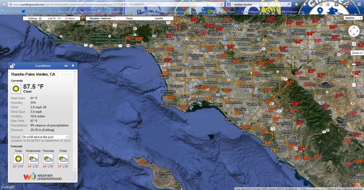The height and width of the screenshot is (190, 364).
Task: Open the Google Play bookmark
Action: [x=197, y=12]
